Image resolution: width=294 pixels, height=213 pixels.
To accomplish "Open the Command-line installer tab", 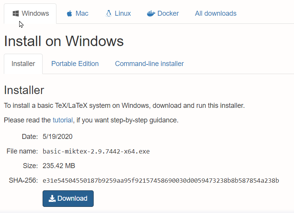I will [149, 64].
